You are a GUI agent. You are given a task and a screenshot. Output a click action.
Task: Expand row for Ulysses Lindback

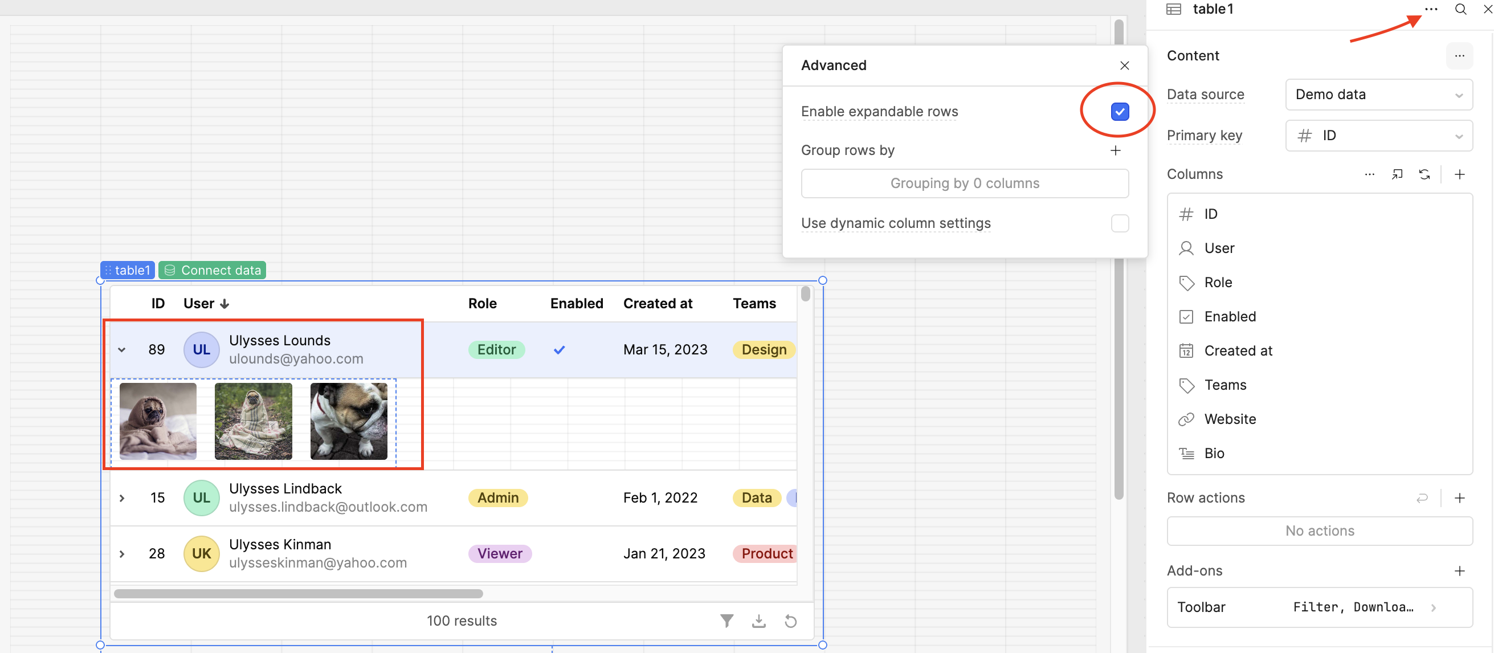pos(122,498)
